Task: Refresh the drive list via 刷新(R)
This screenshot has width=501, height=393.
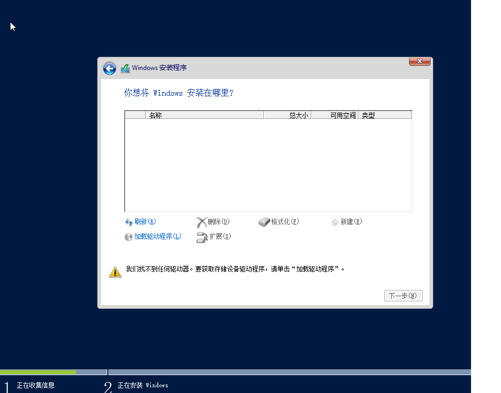Action: (x=145, y=221)
